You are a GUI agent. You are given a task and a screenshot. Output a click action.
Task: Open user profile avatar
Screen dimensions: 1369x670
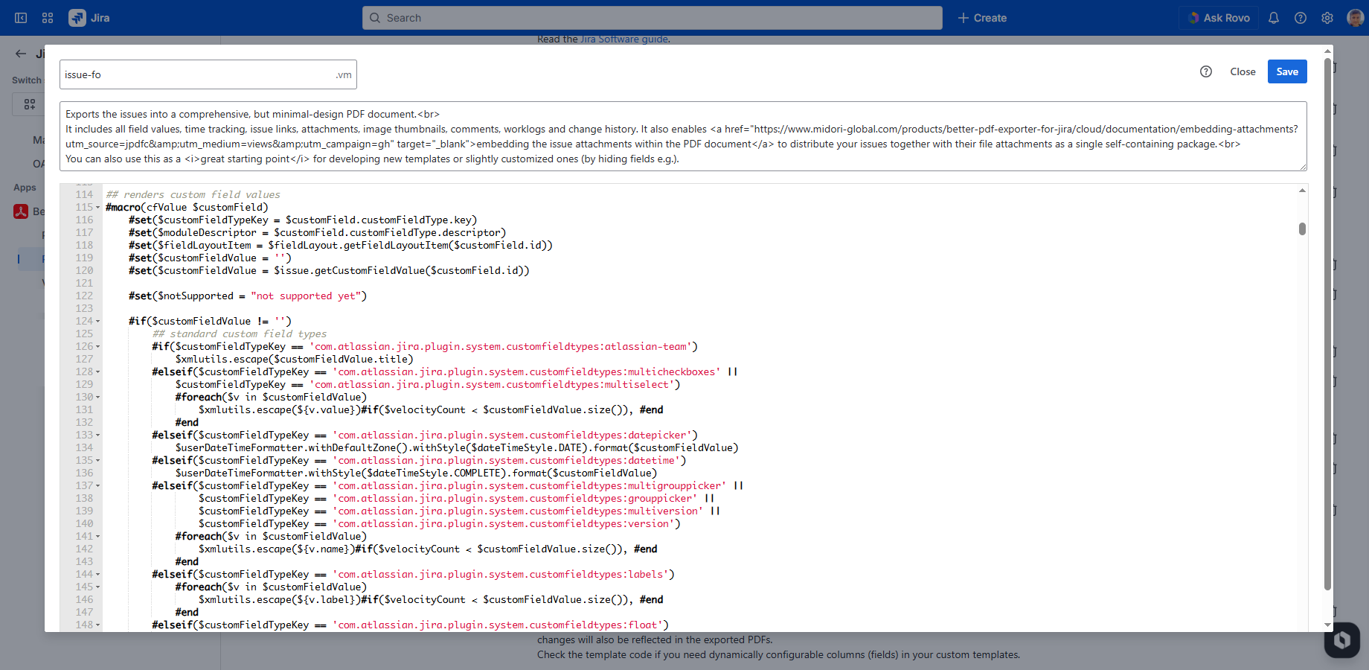pos(1355,18)
